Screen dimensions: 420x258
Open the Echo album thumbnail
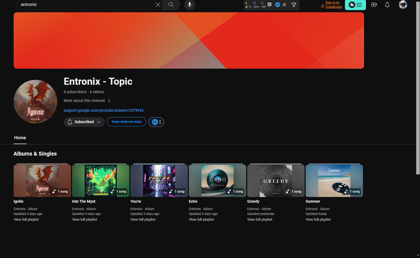coord(218,181)
